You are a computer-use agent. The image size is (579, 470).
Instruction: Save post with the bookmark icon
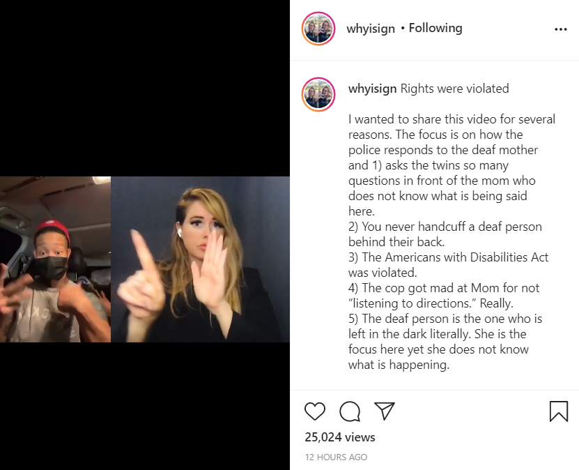coord(559,411)
